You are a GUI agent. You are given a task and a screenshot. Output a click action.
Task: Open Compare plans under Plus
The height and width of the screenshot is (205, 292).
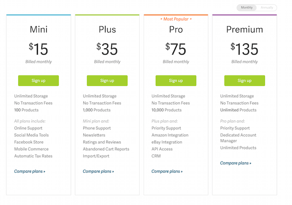(x=98, y=171)
